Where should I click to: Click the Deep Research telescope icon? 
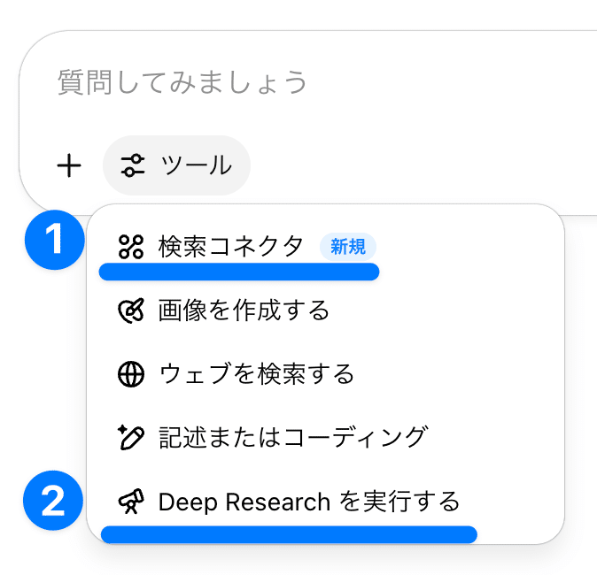coord(131,502)
